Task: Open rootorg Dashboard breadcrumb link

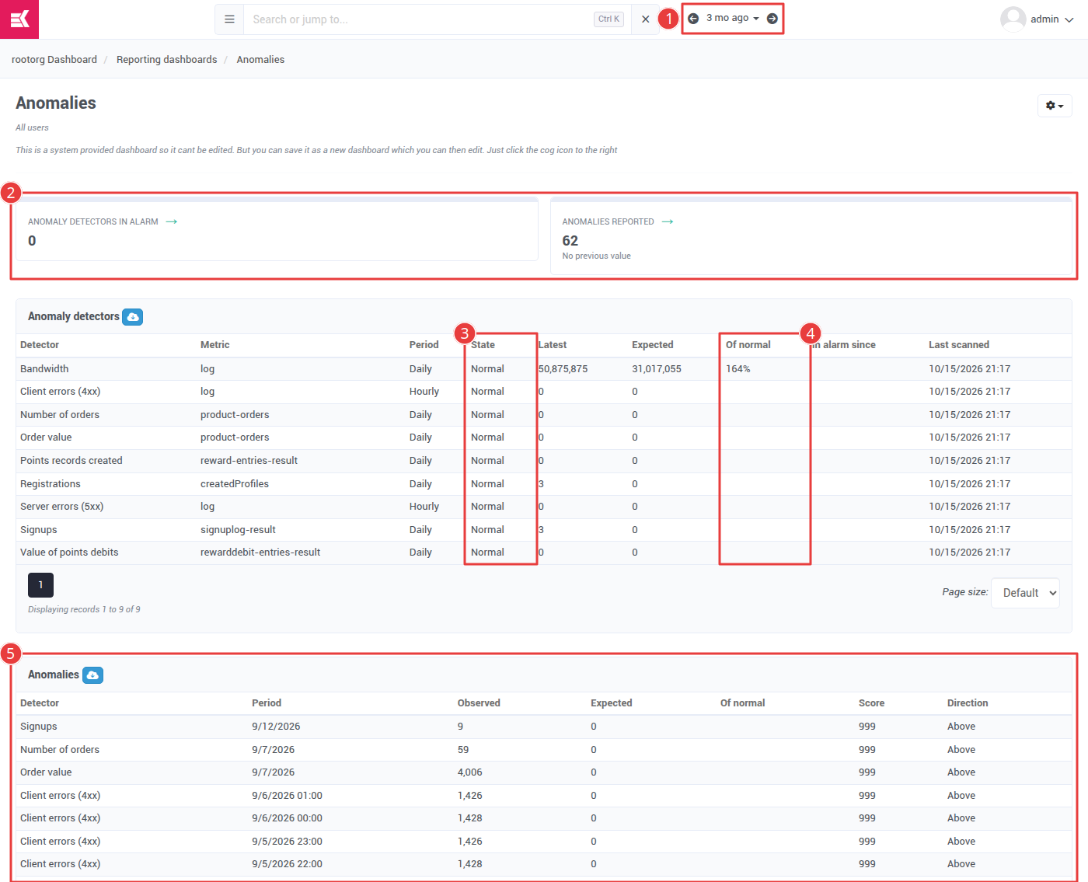Action: [54, 60]
